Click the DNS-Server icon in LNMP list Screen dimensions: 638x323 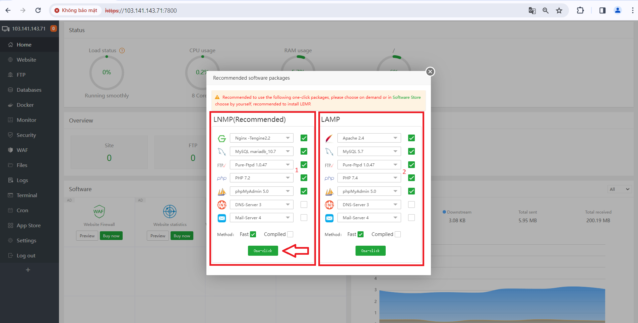point(221,205)
